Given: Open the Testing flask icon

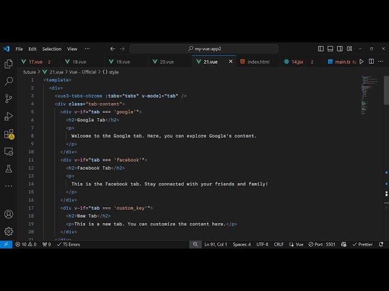Looking at the screenshot, I should point(9,169).
